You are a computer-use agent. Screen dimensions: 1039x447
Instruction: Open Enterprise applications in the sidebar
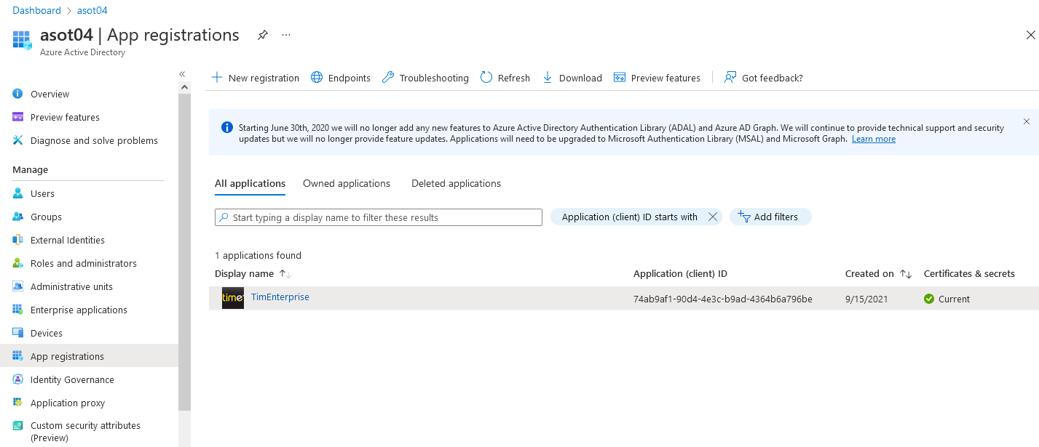point(79,310)
